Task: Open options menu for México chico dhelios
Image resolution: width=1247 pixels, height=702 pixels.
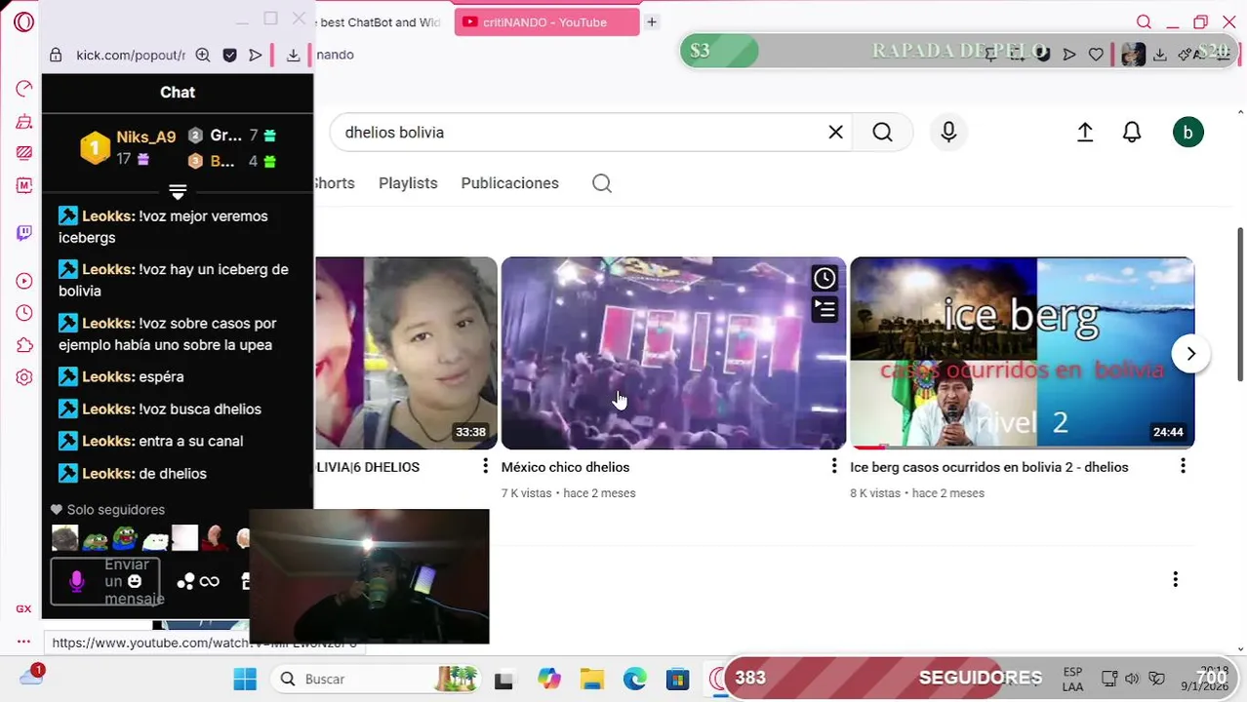Action: click(833, 466)
